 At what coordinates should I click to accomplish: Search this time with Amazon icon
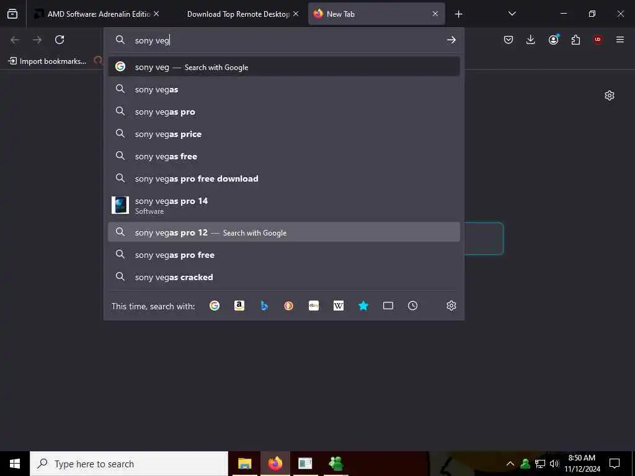coord(239,306)
